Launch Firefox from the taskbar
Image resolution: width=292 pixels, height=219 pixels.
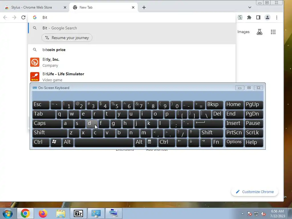pos(43,213)
